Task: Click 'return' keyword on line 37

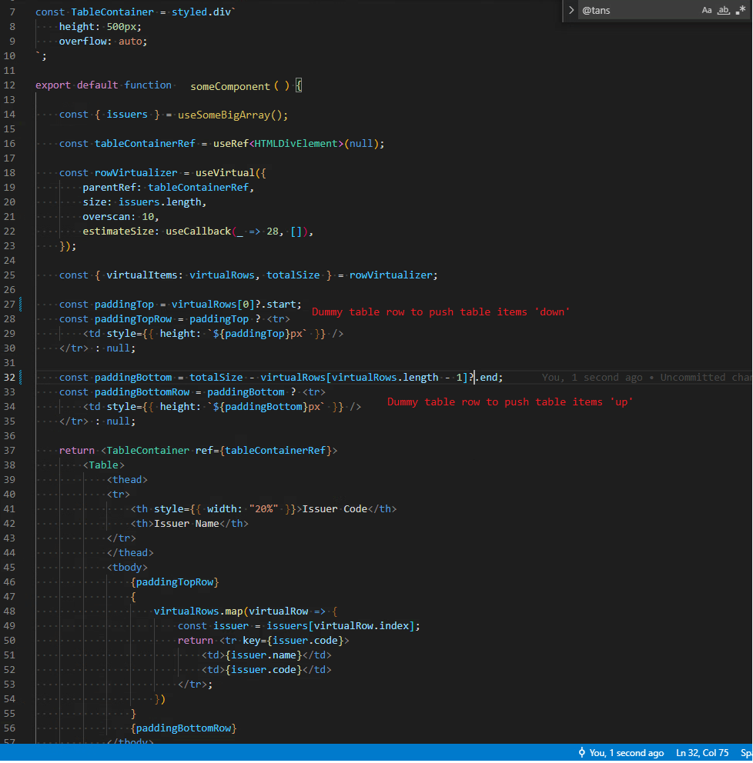Action: tap(77, 450)
